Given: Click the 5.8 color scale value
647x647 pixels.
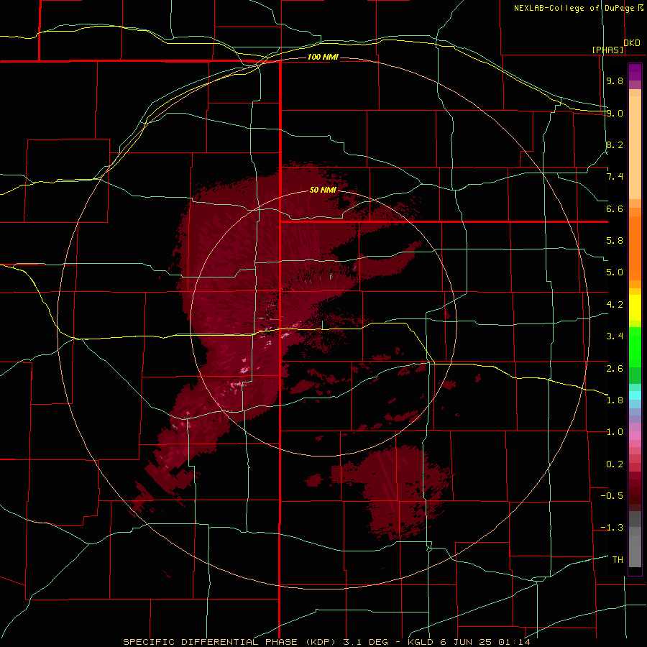Looking at the screenshot, I should click(x=615, y=241).
